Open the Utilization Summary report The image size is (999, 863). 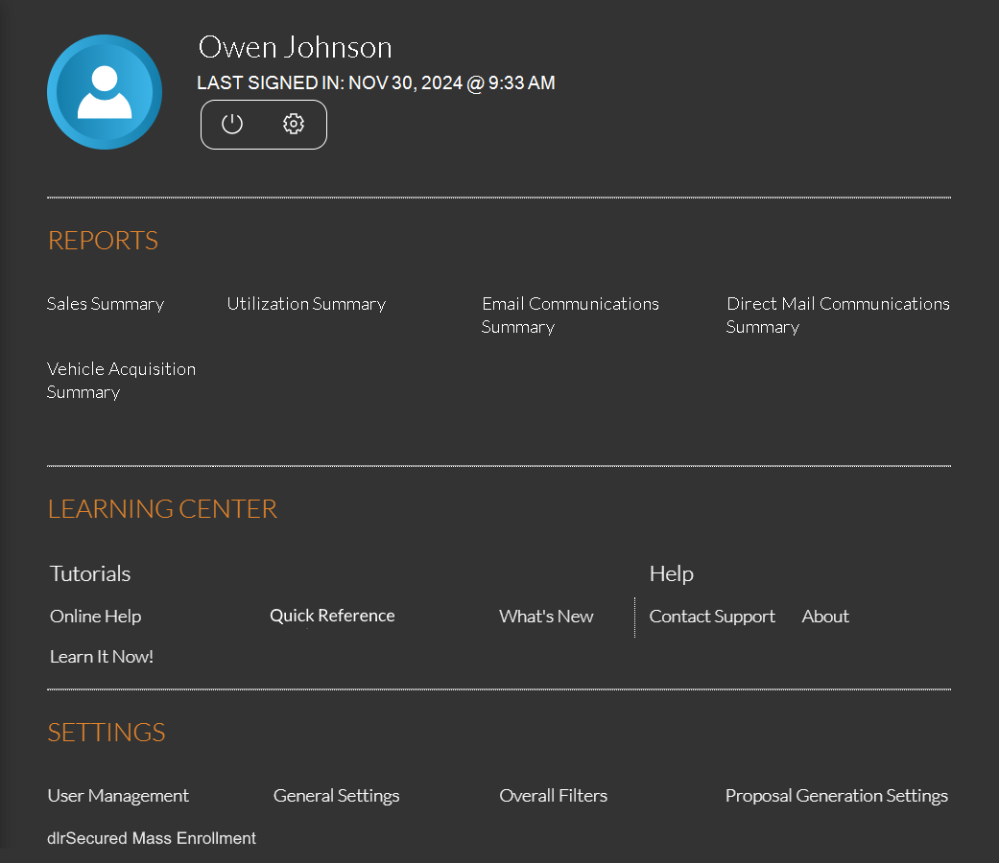click(306, 304)
